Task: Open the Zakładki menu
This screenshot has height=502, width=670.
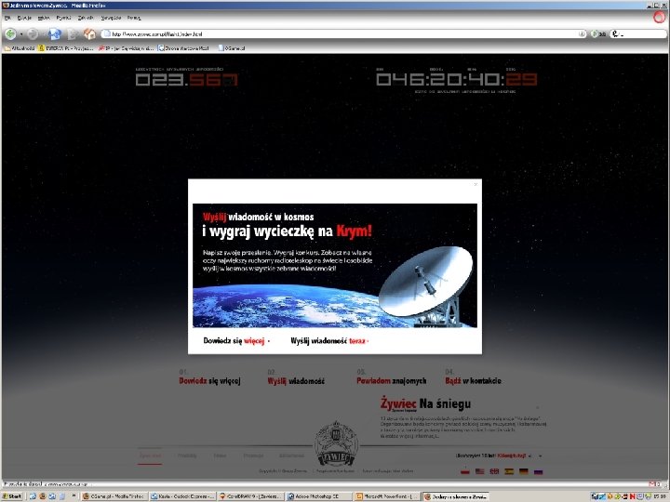Action: [86, 18]
